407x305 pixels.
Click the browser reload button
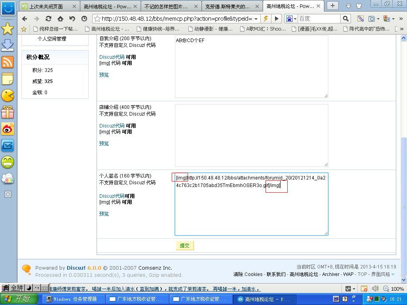tap(48, 19)
